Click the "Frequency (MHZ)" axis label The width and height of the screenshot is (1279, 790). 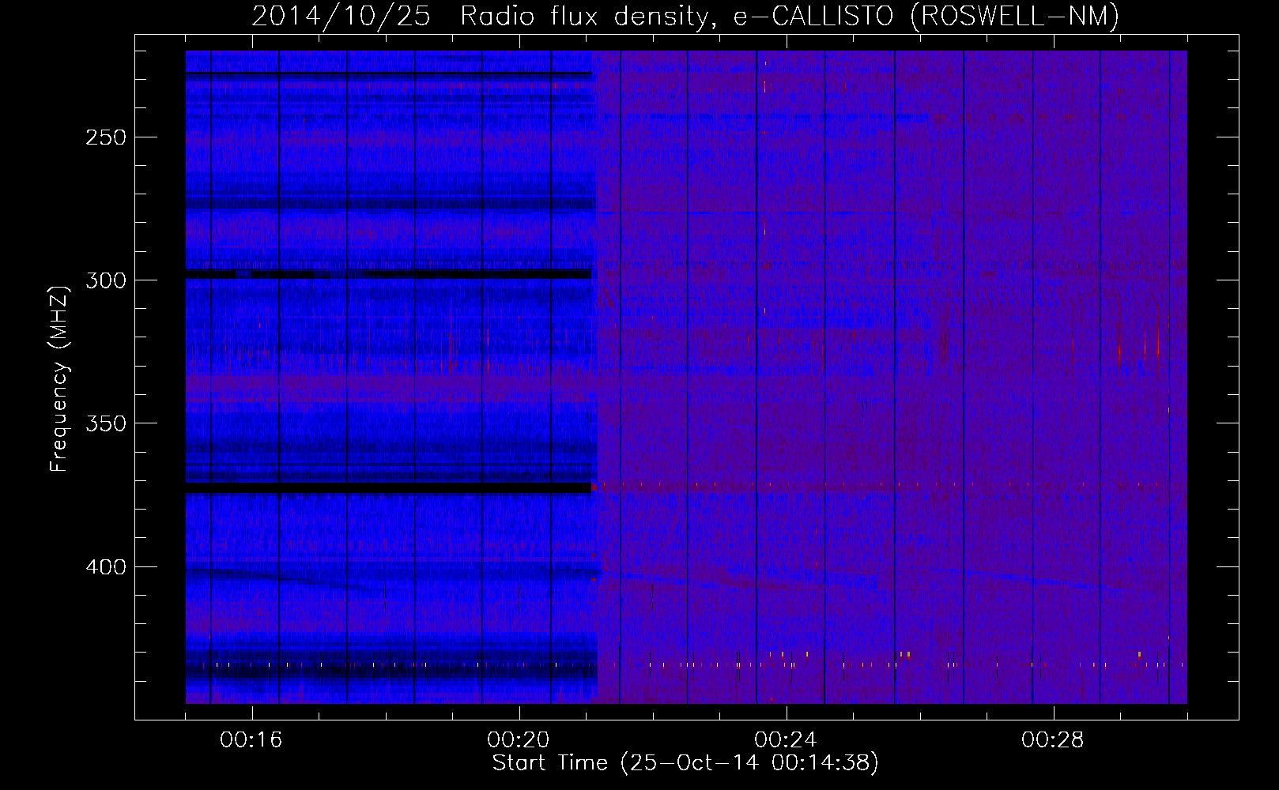pos(59,378)
